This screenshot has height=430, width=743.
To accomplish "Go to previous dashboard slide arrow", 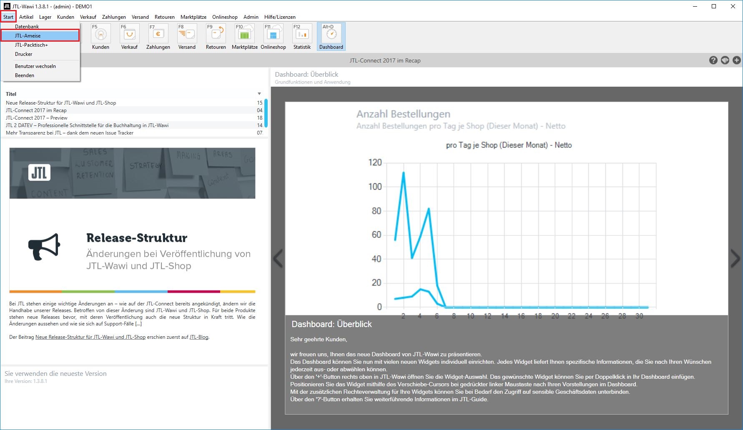I will click(278, 258).
